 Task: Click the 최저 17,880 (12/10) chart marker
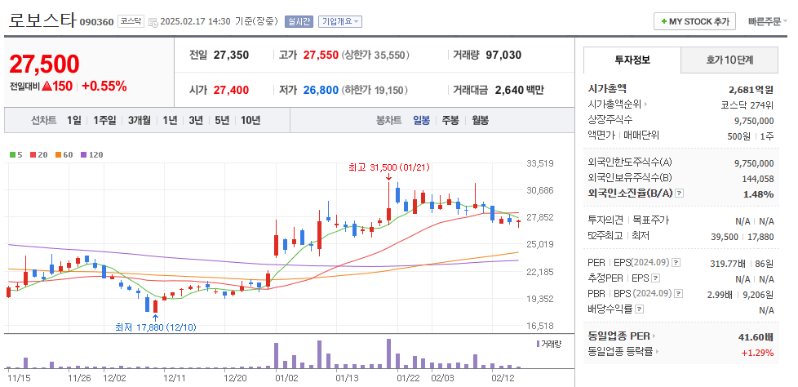pos(156,327)
